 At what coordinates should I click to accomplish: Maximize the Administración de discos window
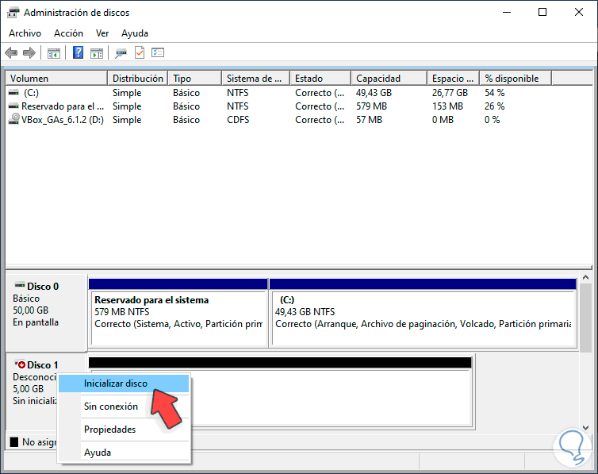(542, 12)
